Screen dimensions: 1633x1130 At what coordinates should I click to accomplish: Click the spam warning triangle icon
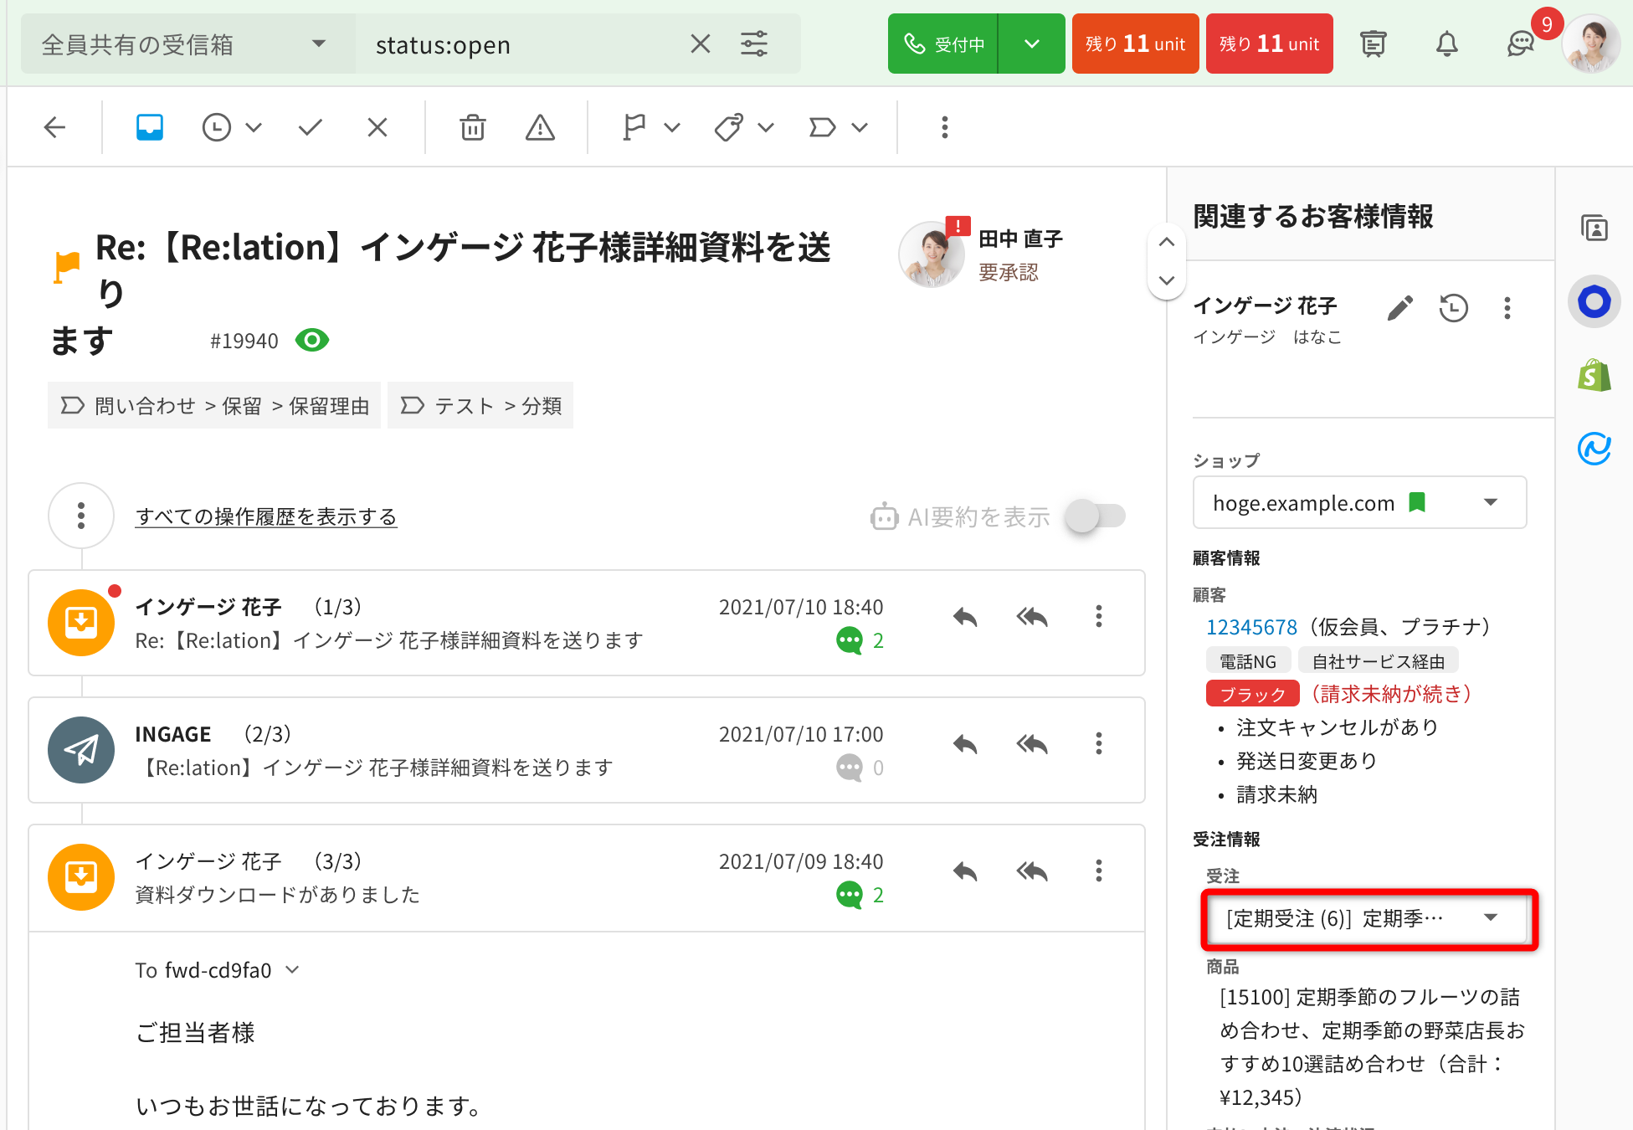540,127
